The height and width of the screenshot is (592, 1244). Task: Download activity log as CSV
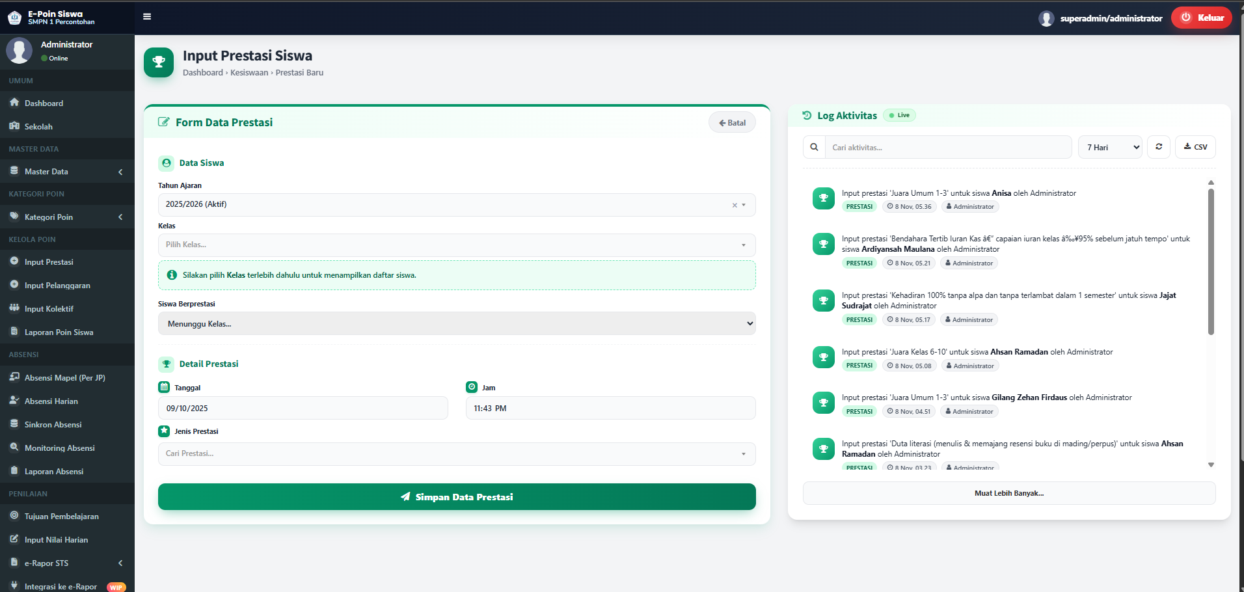coord(1195,147)
